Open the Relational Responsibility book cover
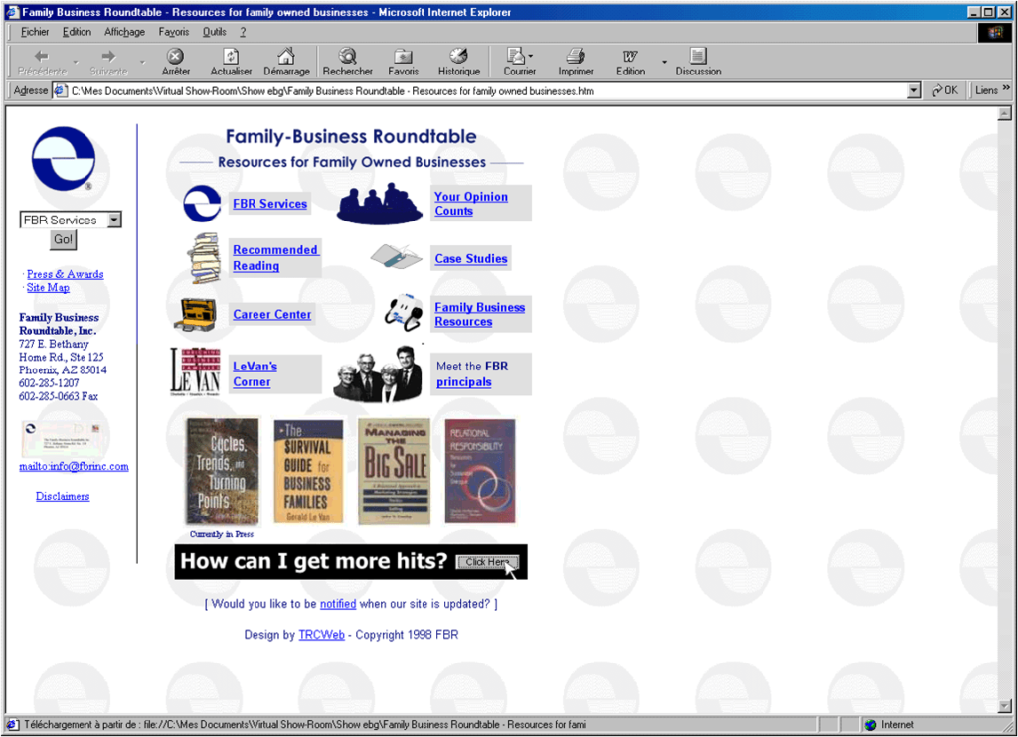Image resolution: width=1018 pixels, height=737 pixels. 480,472
